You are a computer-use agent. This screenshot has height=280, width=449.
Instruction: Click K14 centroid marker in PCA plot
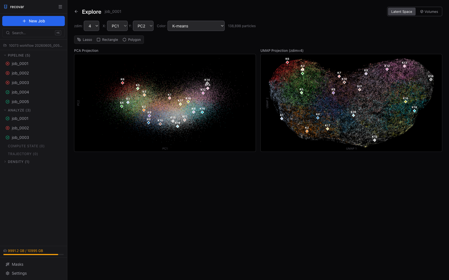coord(207,83)
